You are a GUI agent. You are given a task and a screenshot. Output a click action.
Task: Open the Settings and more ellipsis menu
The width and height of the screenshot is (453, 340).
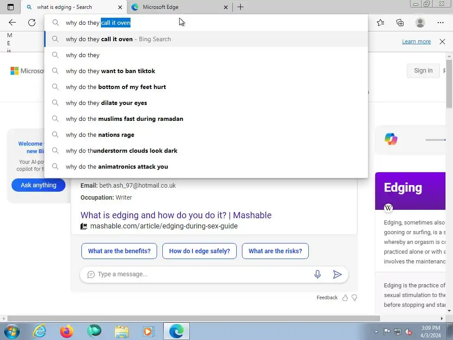pyautogui.click(x=440, y=23)
